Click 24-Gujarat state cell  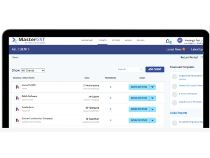pyautogui.click(x=94, y=96)
